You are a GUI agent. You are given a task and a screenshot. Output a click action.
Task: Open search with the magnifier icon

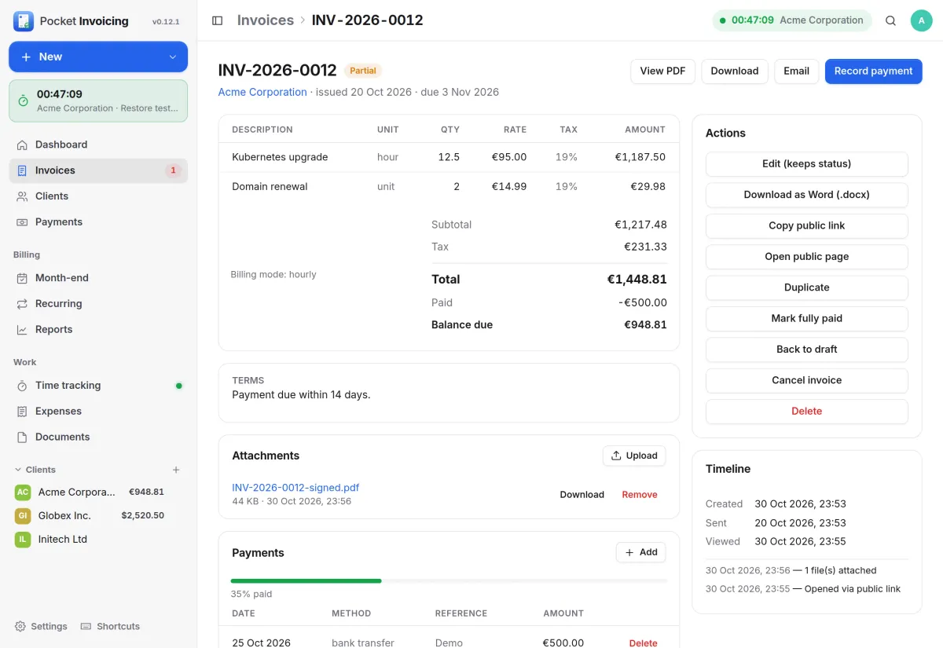(890, 20)
